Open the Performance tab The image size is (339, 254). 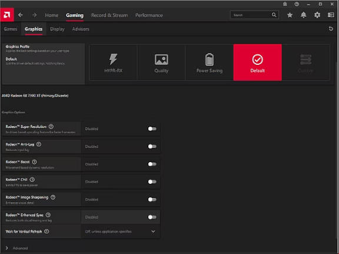(x=149, y=15)
